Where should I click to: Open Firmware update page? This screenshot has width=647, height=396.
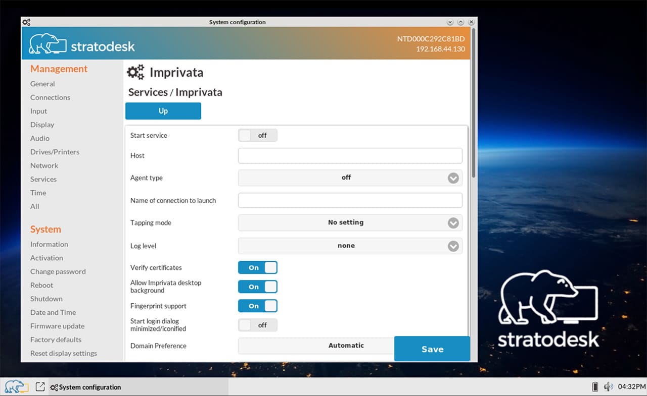57,326
